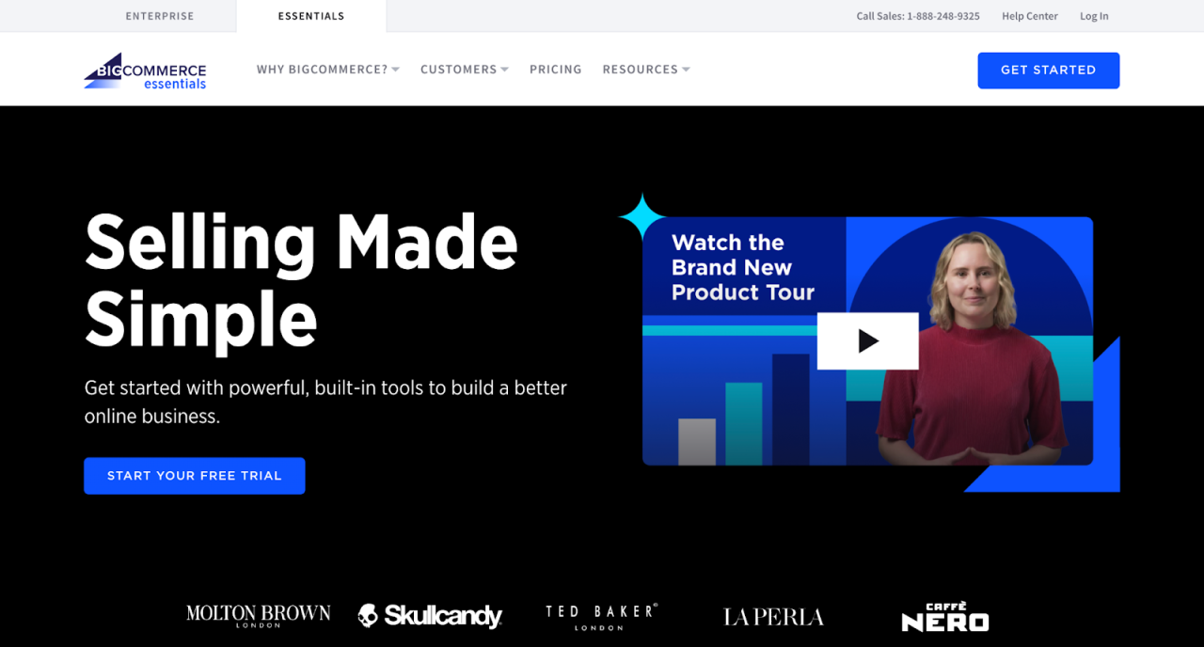
Task: Select the Ted Baker London logo
Action: [601, 615]
